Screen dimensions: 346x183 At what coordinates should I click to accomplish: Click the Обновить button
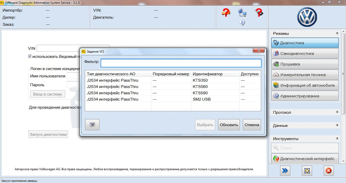pos(229,125)
